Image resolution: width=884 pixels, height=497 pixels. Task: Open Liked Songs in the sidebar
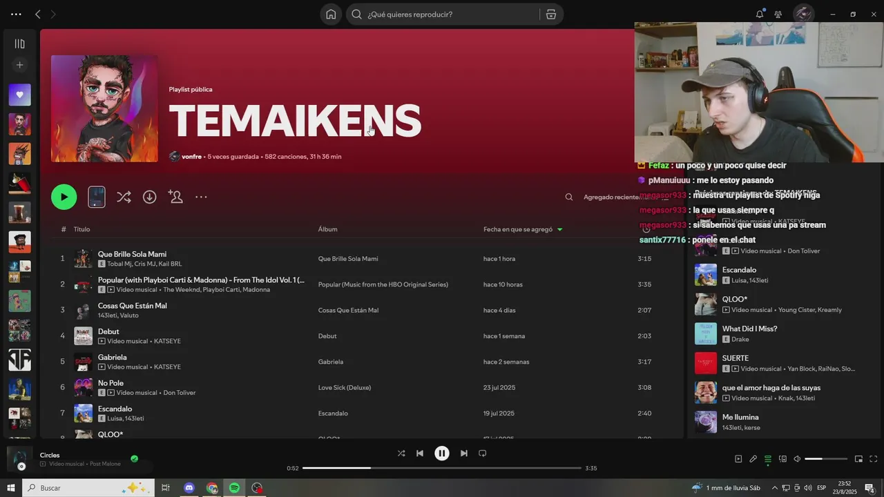[19, 95]
